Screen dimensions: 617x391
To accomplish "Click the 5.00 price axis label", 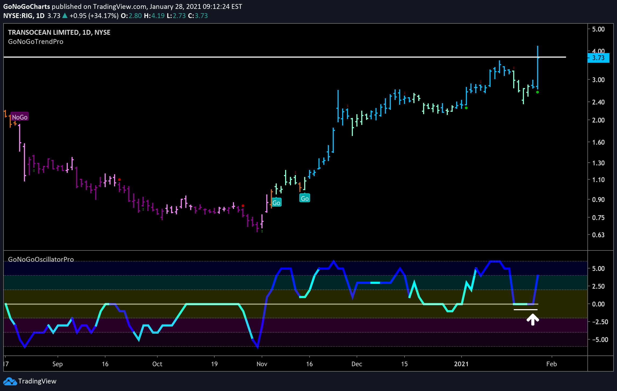I will [x=598, y=29].
